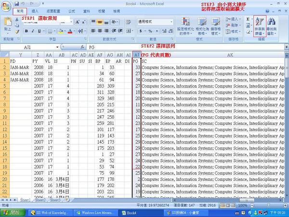The width and height of the screenshot is (289, 217).
Task: Open Formulas ribbon tab
Action: pyautogui.click(x=71, y=11)
